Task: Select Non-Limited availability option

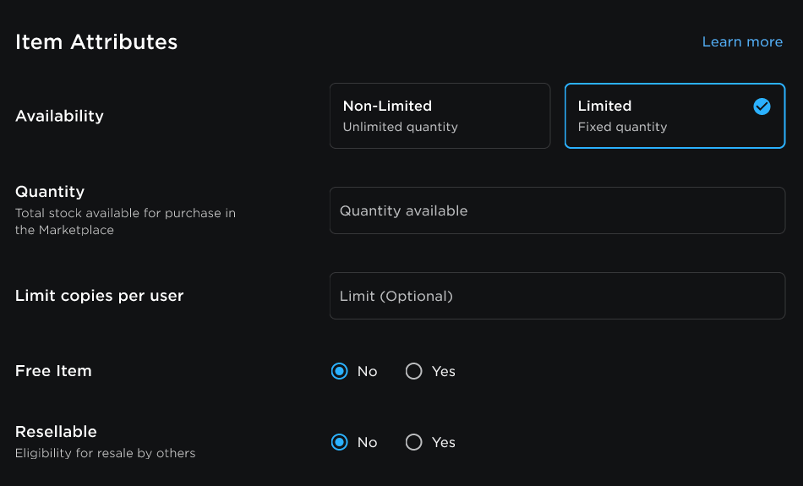Action: coord(440,116)
